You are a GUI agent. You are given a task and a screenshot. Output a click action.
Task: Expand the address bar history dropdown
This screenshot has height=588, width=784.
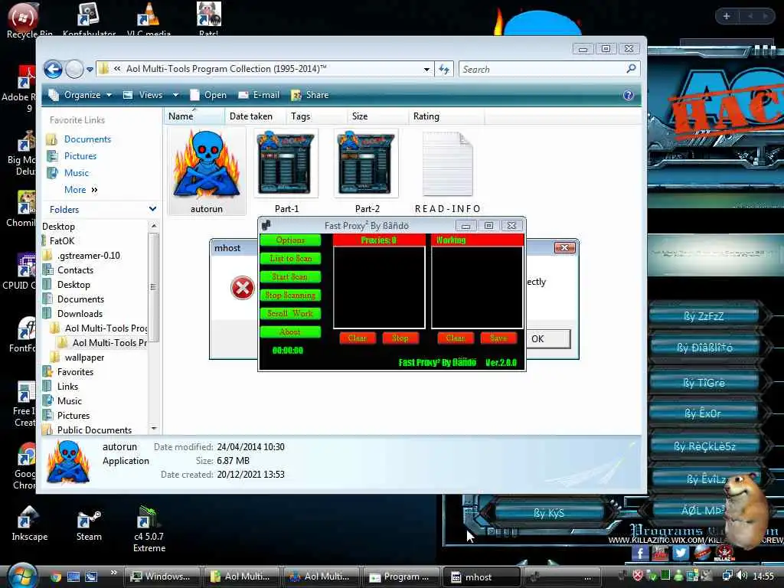[x=426, y=70]
